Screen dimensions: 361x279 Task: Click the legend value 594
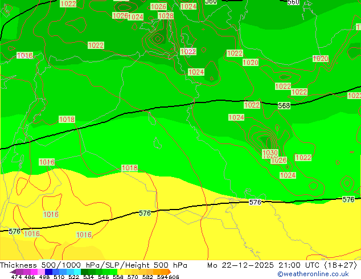tap(162, 277)
